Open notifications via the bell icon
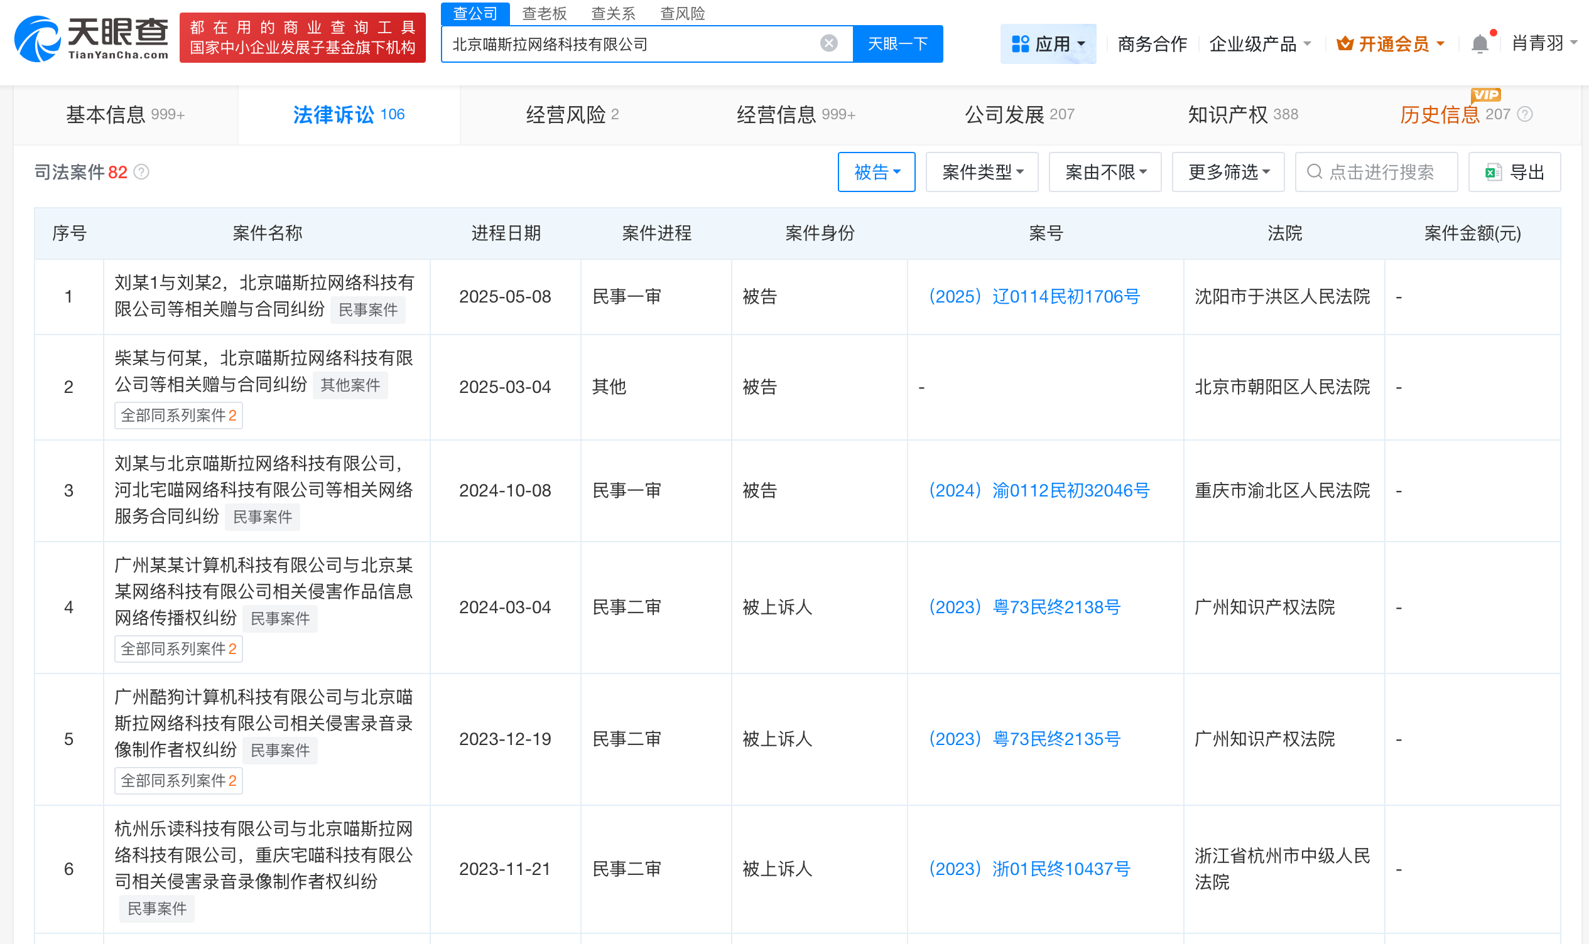Viewport: 1589px width, 944px height. pyautogui.click(x=1481, y=43)
